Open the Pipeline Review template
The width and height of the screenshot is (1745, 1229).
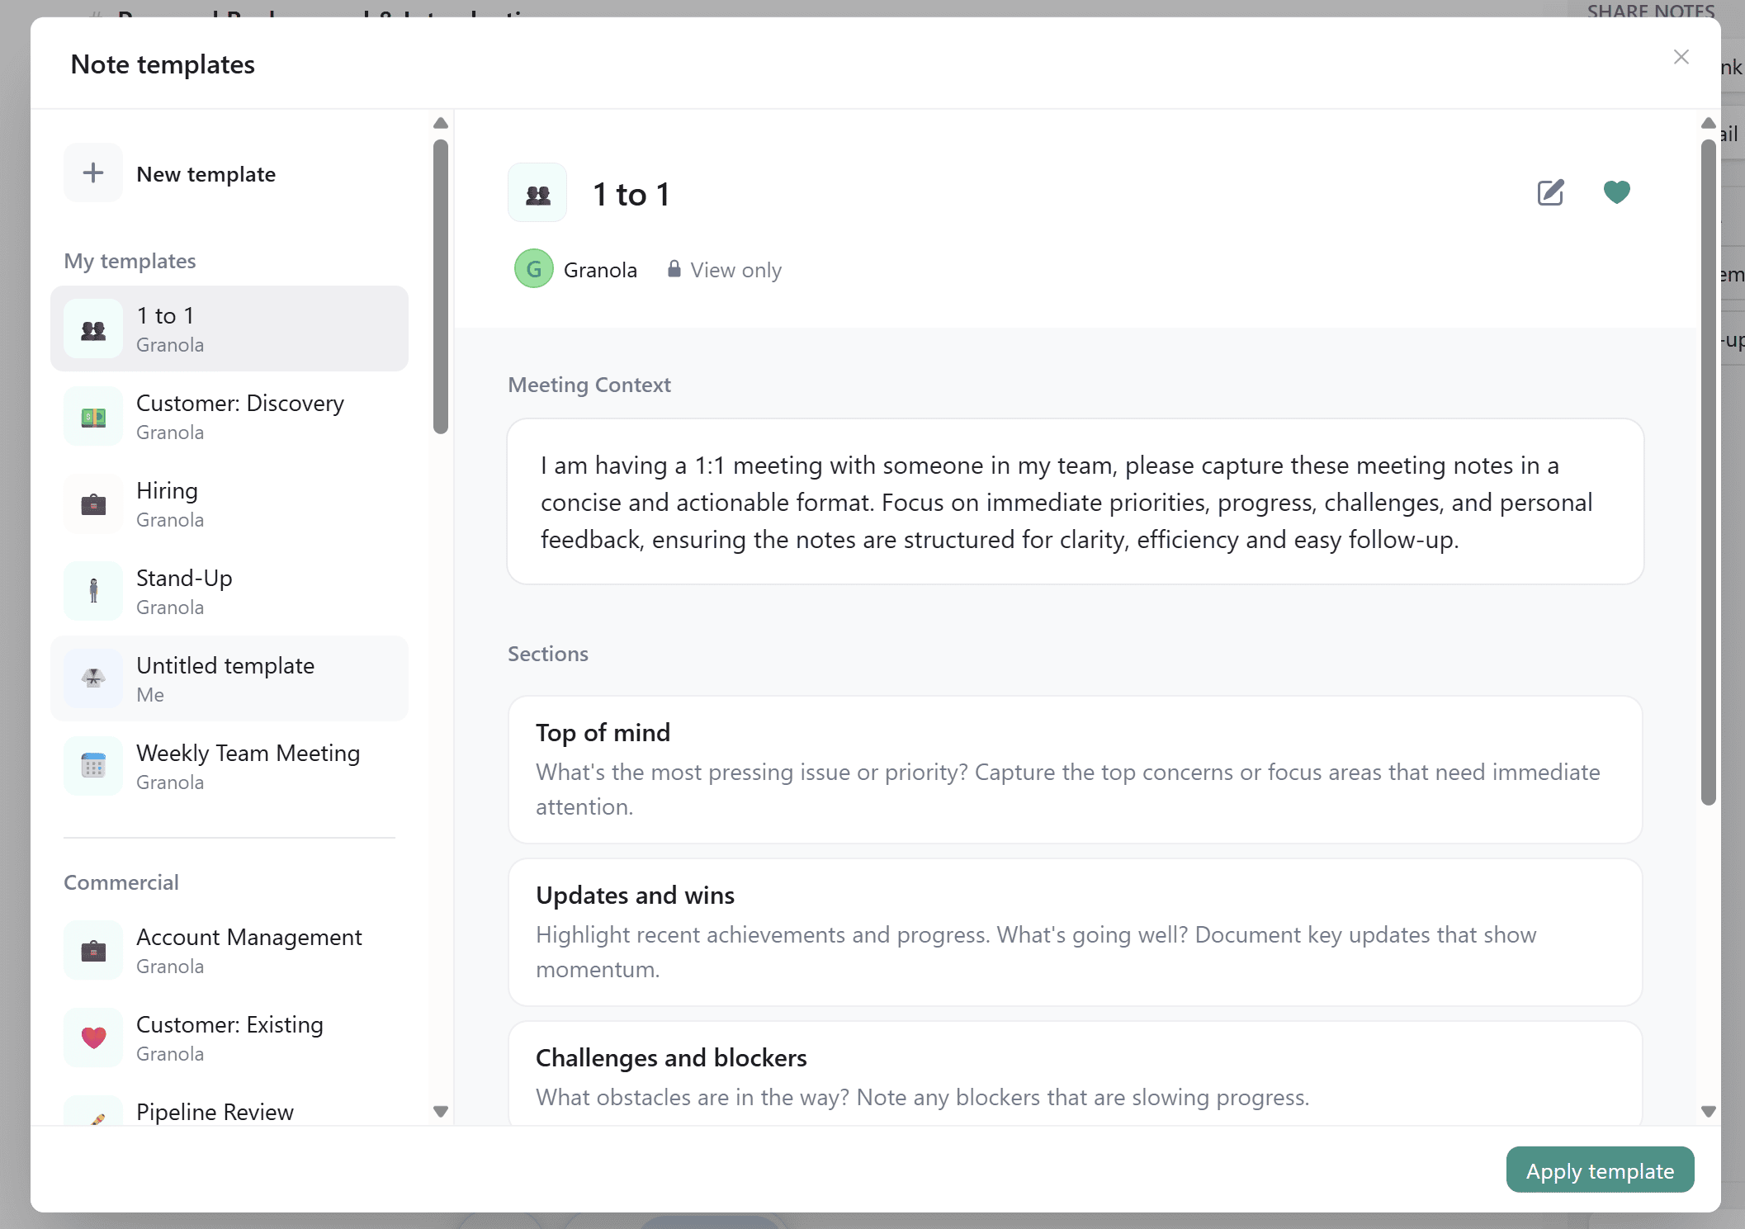click(229, 1112)
